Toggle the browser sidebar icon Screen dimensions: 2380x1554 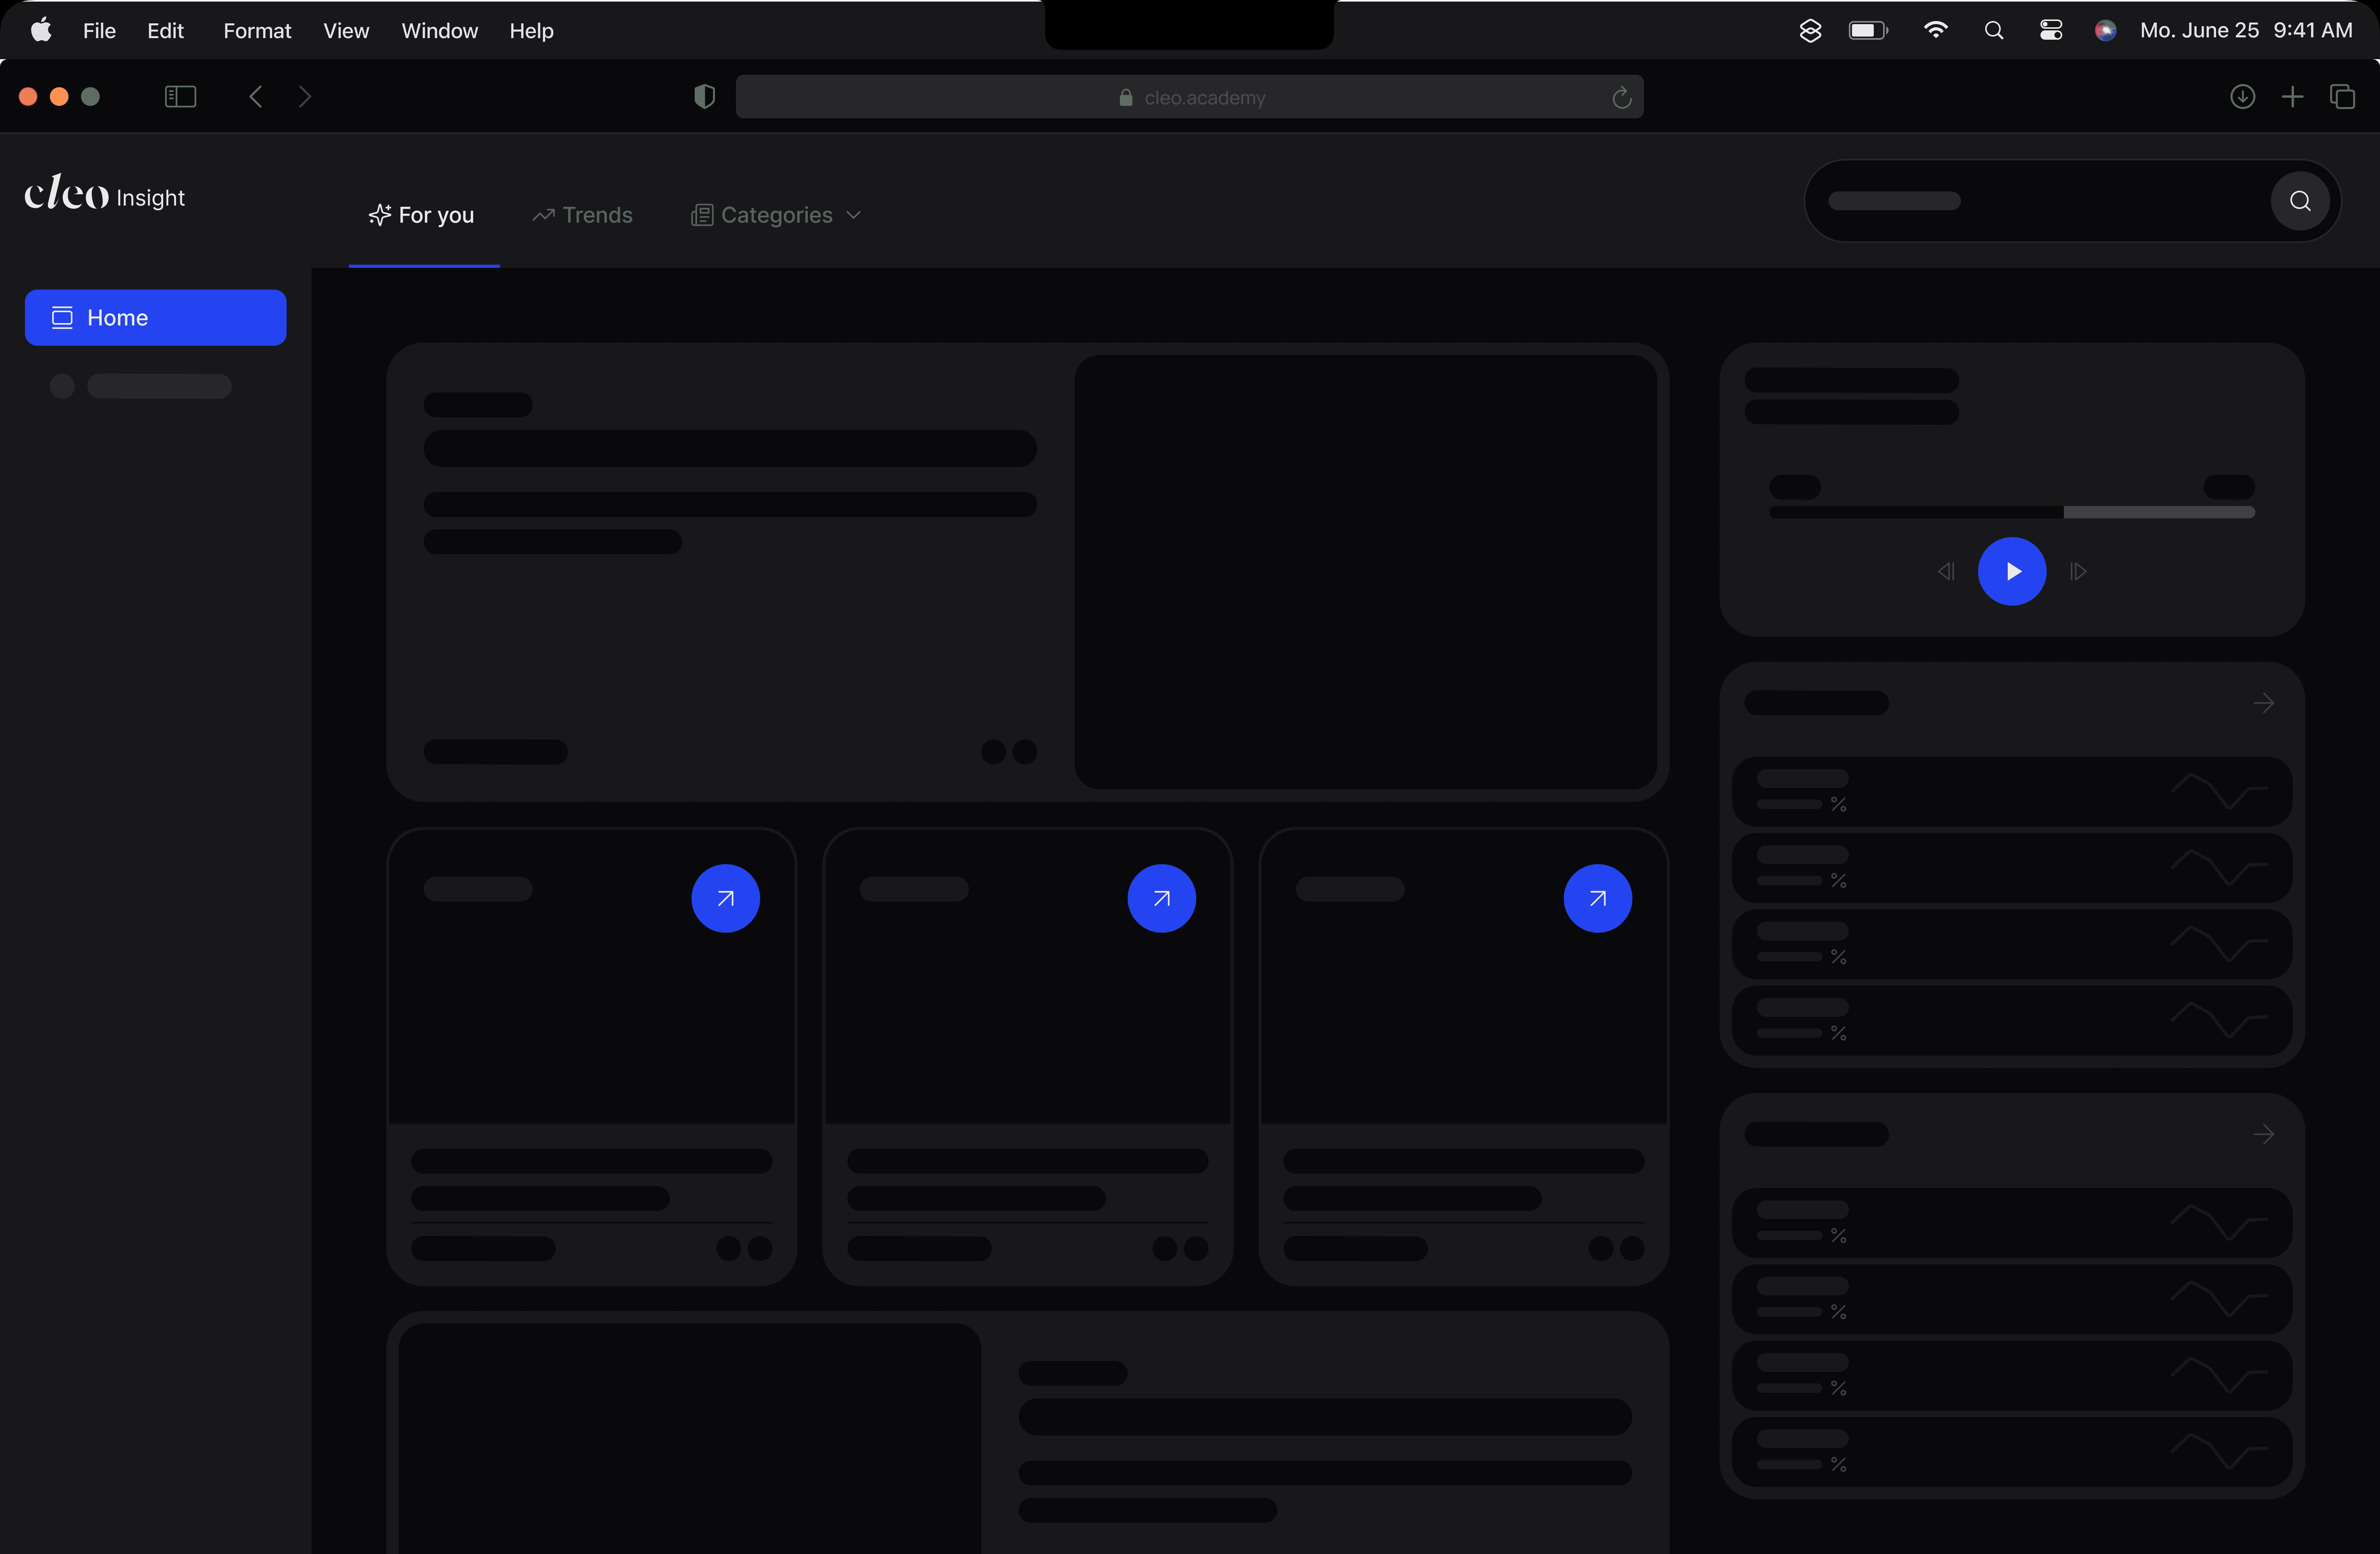click(x=180, y=97)
